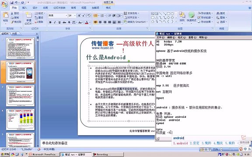Decrease font size with small A
252x157 pixels.
tap(84, 15)
